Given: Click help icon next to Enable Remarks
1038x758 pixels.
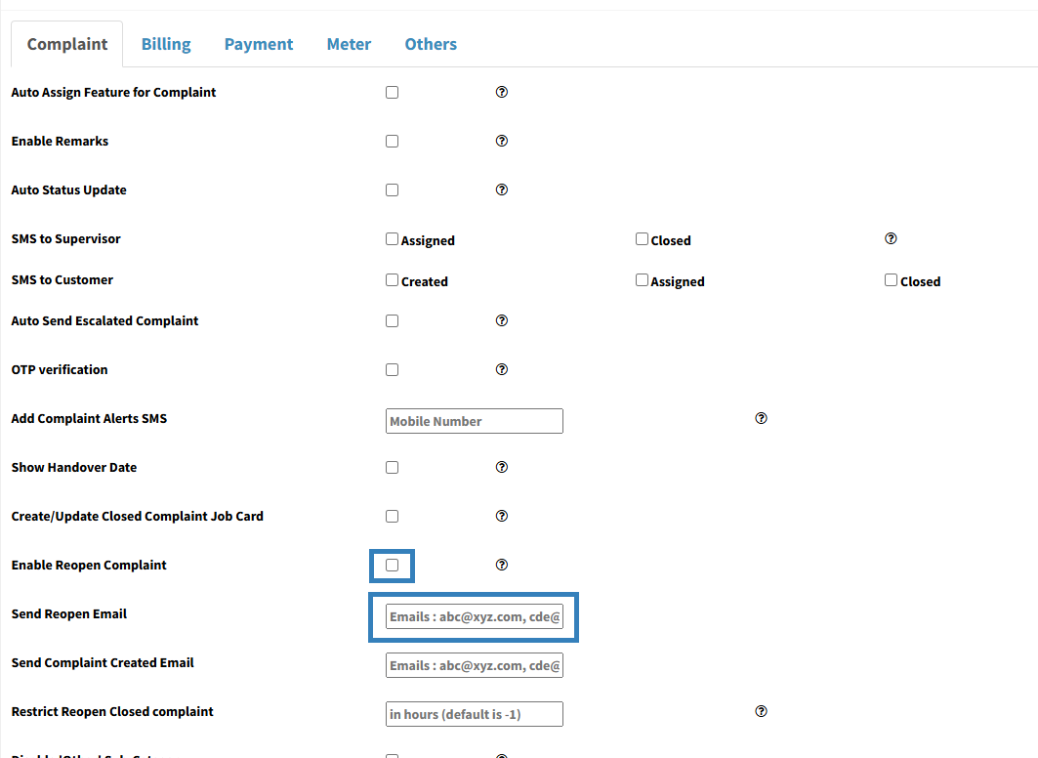Looking at the screenshot, I should pos(502,141).
